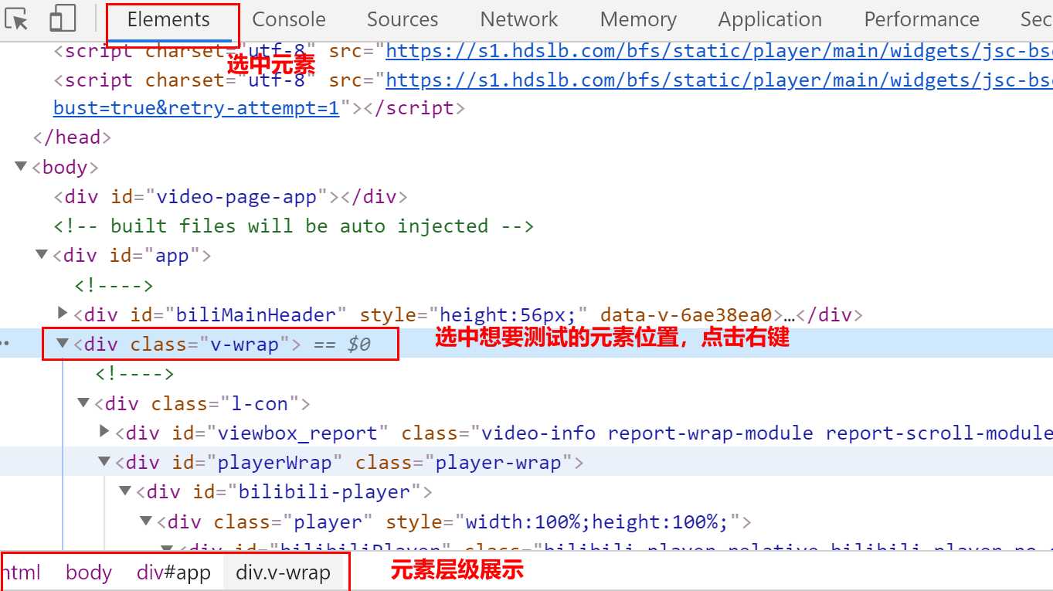Switch to the Performance tab
Screen dimensions: 1053x591
922,19
